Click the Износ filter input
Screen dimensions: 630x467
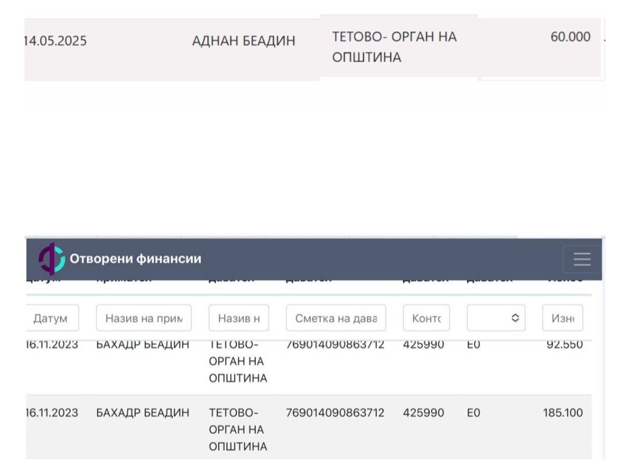coord(562,318)
